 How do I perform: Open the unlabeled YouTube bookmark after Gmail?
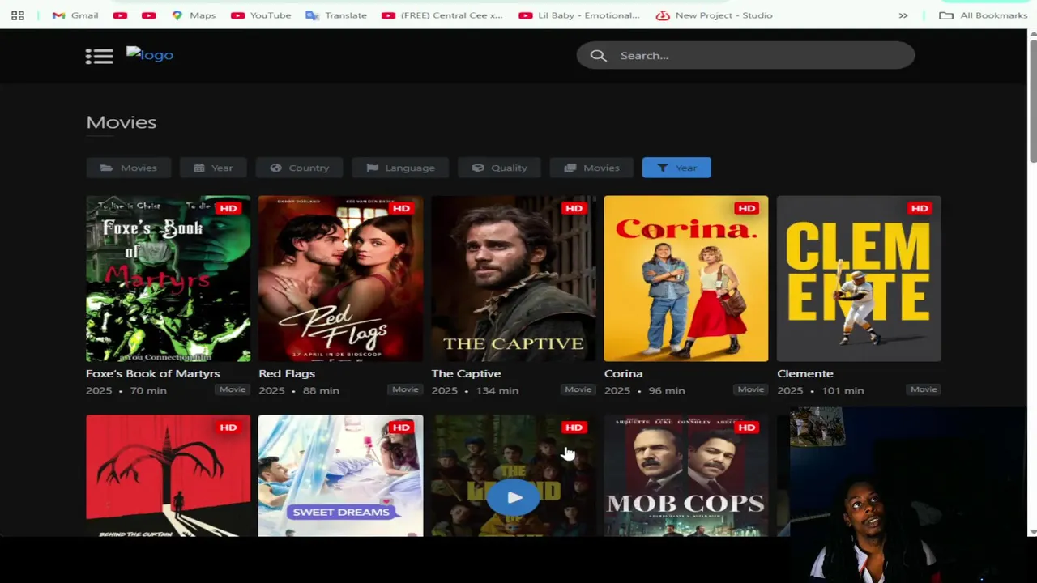[x=120, y=15]
